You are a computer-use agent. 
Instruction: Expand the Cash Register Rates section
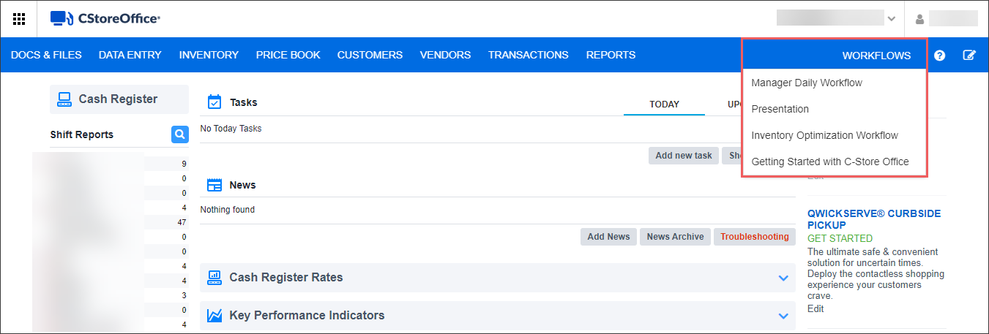[783, 278]
